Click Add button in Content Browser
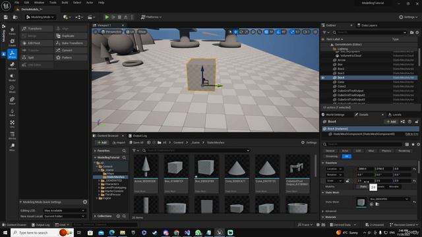Image resolution: width=422 pixels, height=237 pixels. tap(102, 143)
